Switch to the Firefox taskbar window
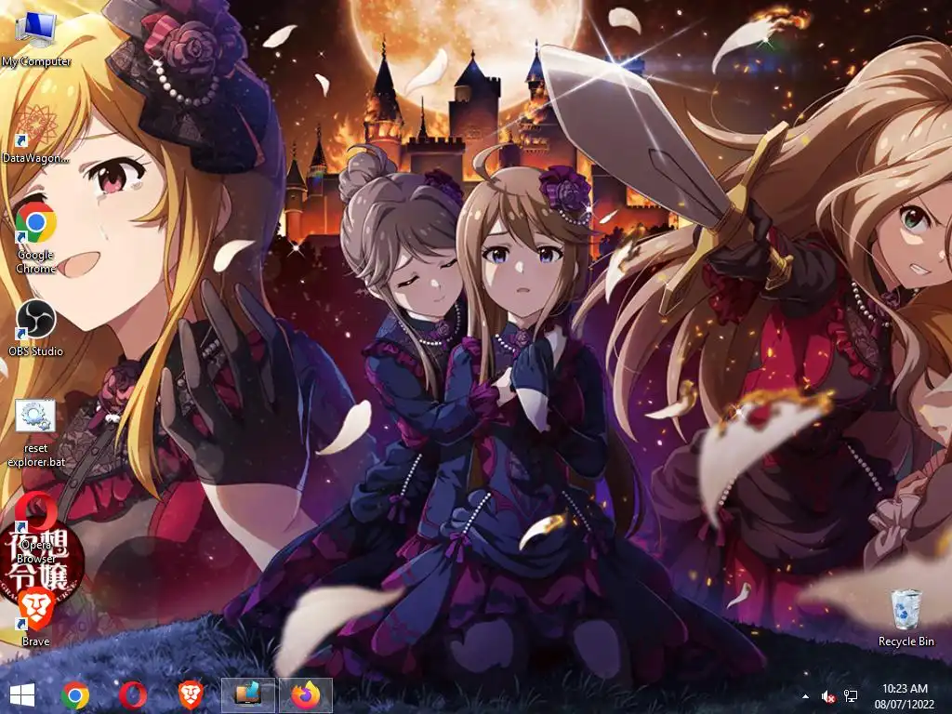 [x=305, y=695]
